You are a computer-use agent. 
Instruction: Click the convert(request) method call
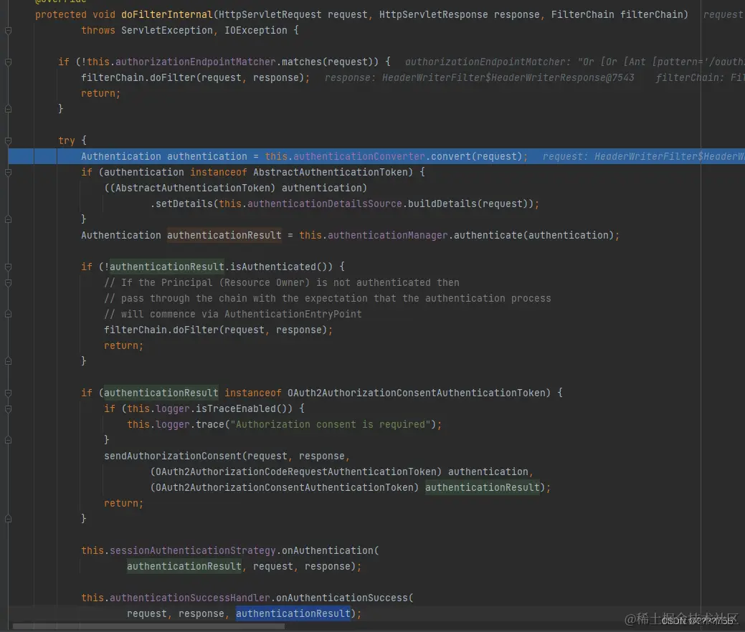476,156
